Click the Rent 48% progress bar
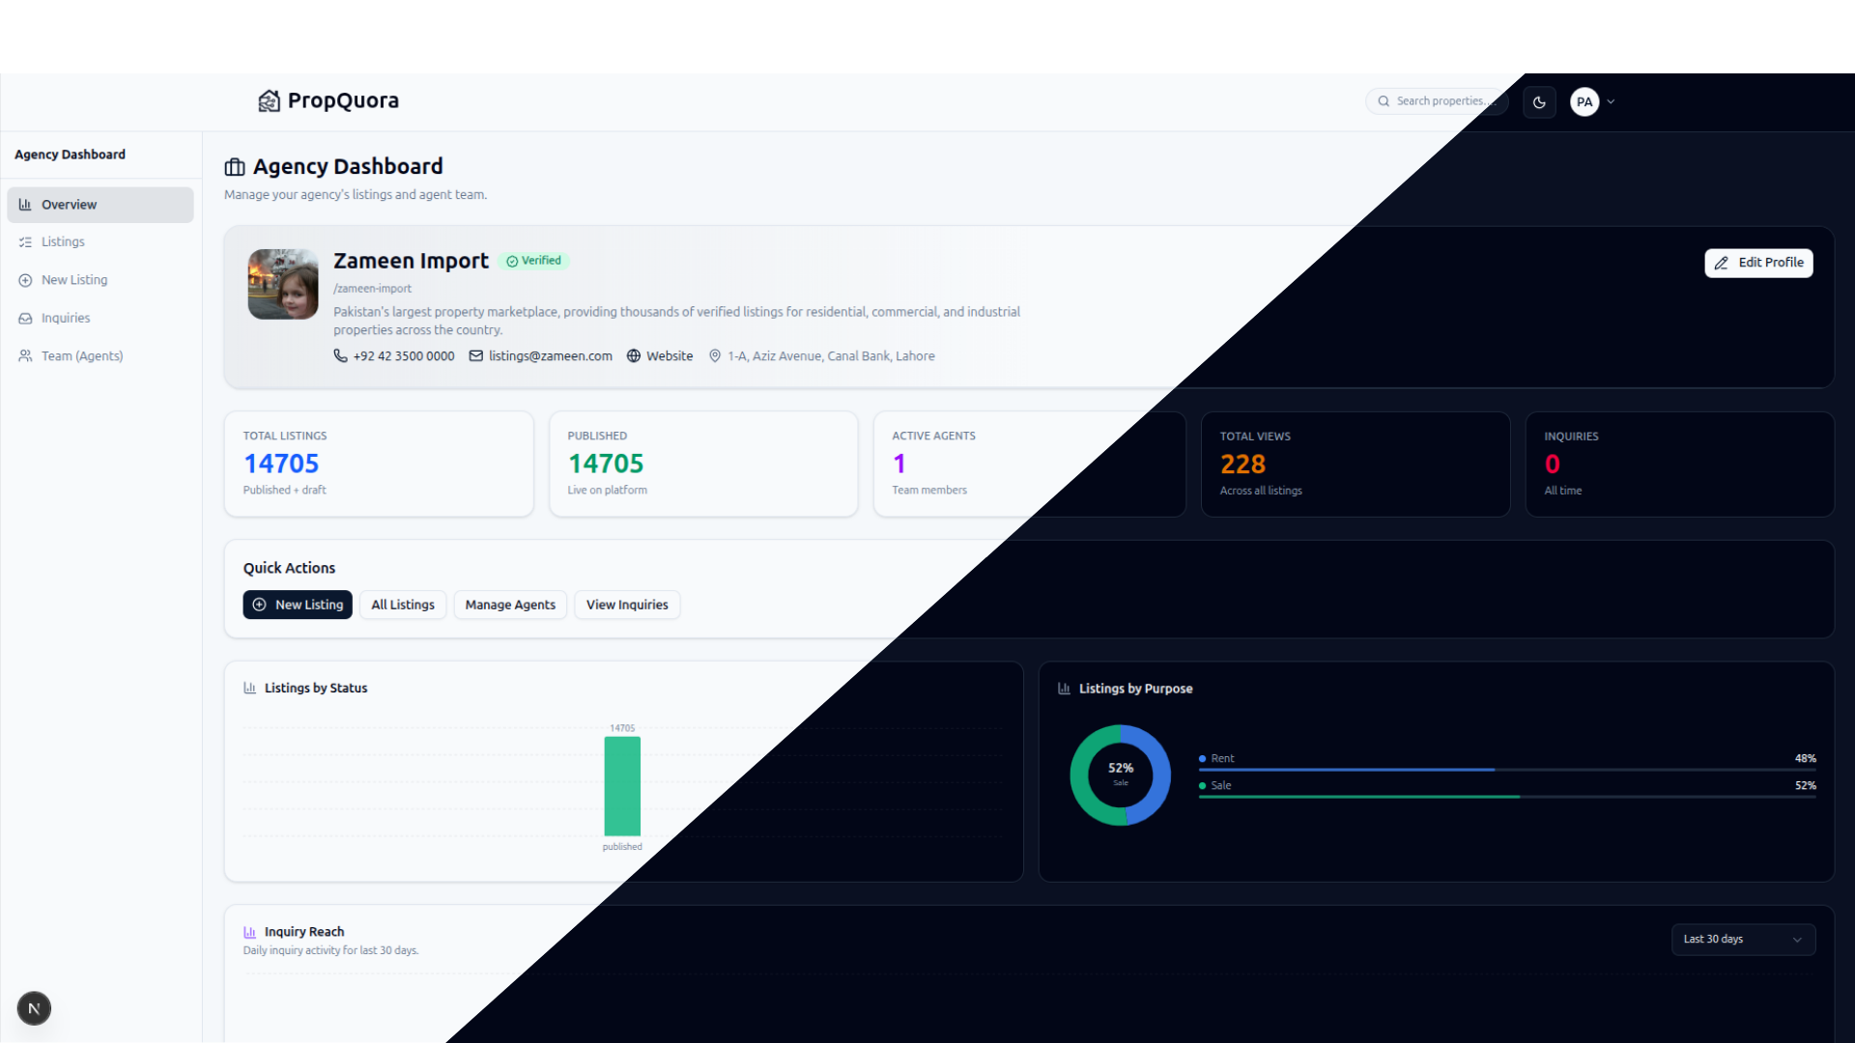1855x1043 pixels. pos(1507,770)
